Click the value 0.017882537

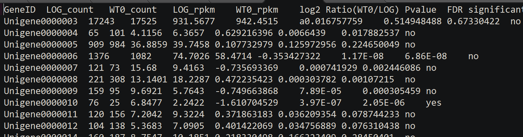(x=370, y=33)
